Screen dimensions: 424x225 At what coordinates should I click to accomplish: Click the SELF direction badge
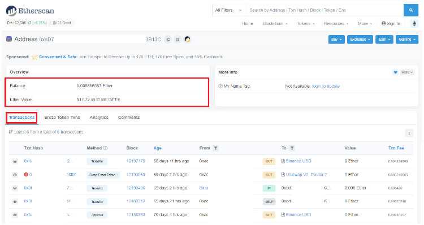[269, 202]
